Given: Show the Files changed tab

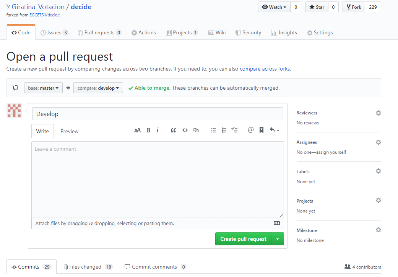Looking at the screenshot, I should (x=88, y=267).
